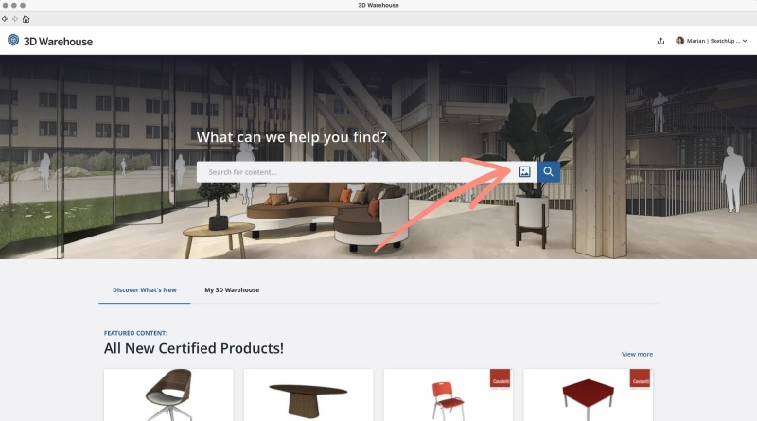Click the 3D Warehouse title text
The width and height of the screenshot is (757, 421).
point(58,42)
